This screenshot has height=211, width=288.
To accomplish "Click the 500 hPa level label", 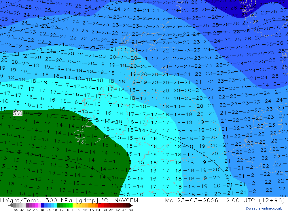I will (x=59, y=200).
